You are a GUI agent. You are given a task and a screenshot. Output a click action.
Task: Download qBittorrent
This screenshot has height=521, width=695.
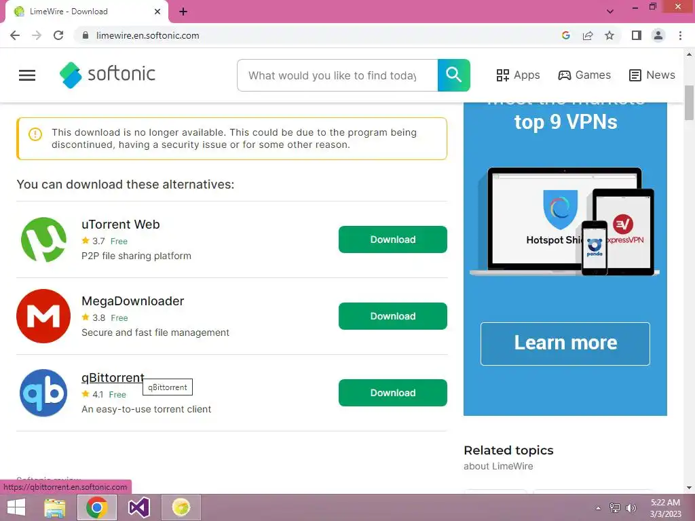click(393, 393)
